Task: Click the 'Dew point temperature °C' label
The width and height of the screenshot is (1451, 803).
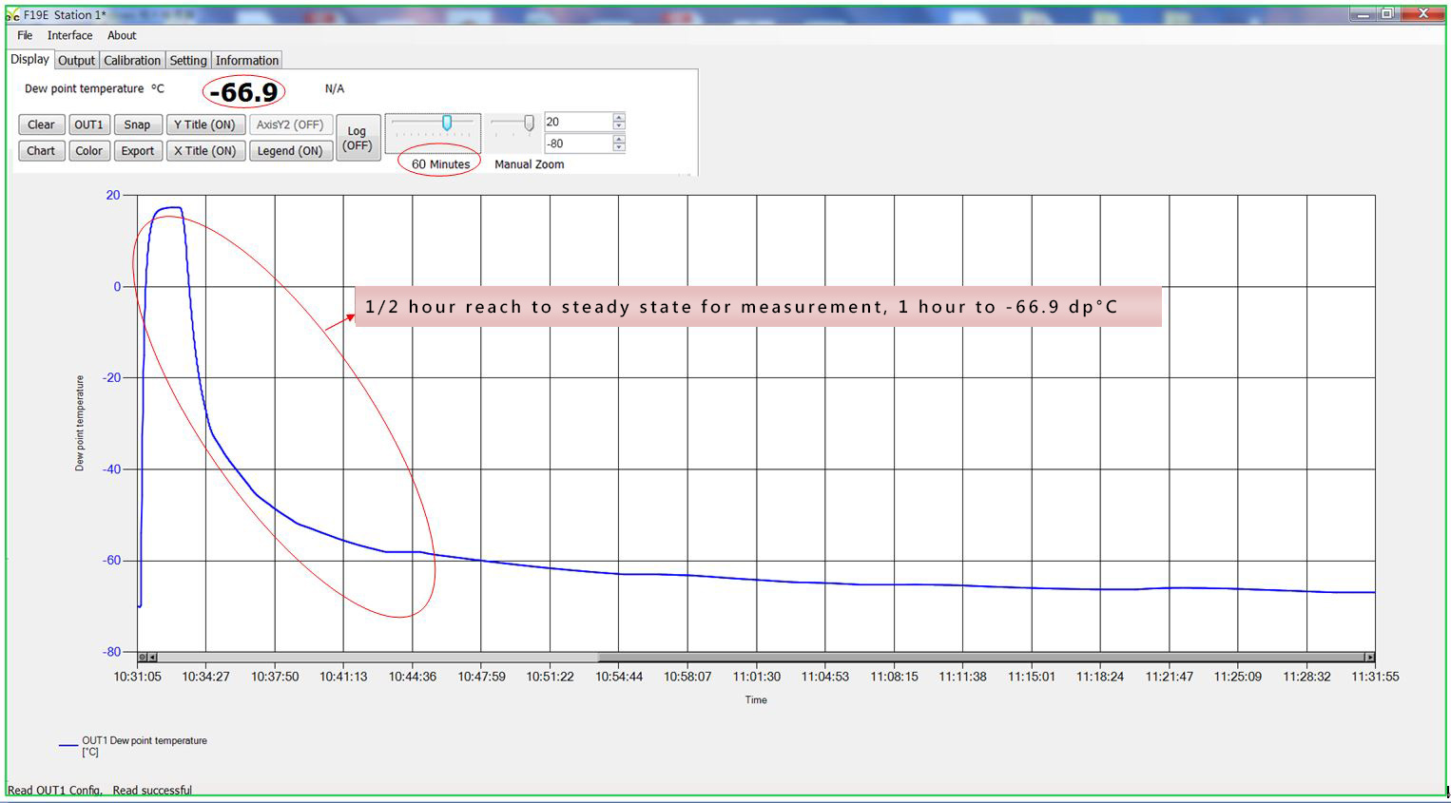Action: point(94,88)
